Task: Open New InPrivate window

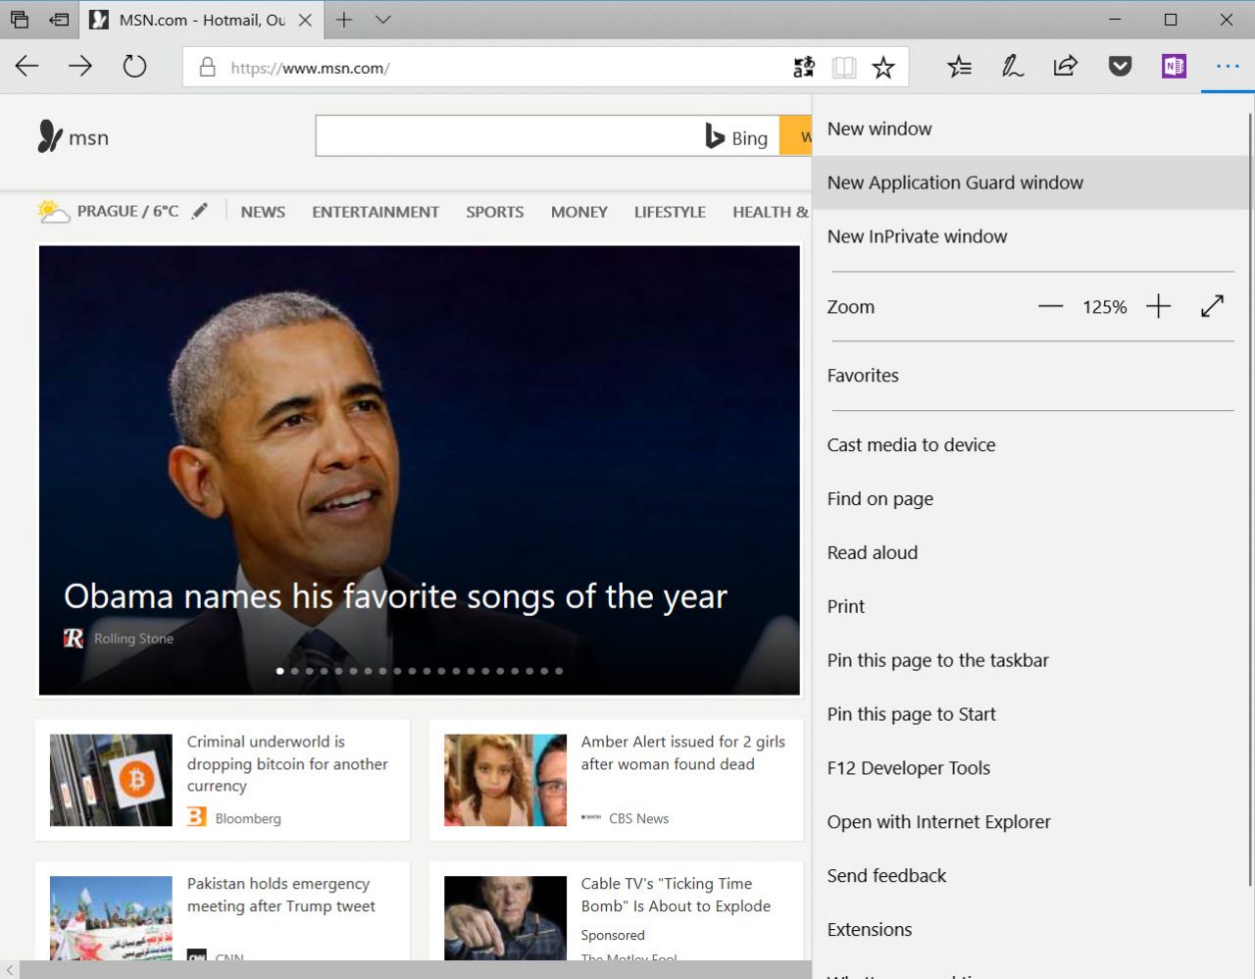Action: [1029, 236]
